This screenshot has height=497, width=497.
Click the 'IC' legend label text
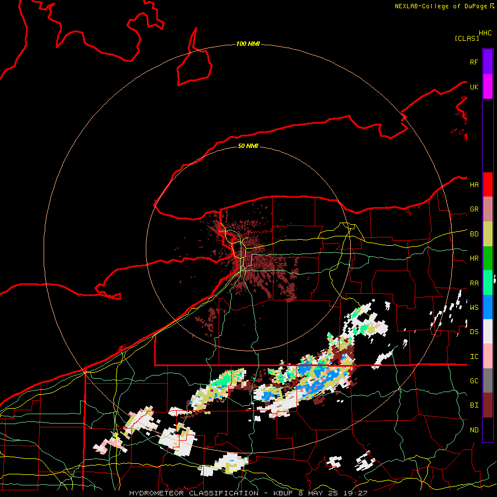[474, 357]
